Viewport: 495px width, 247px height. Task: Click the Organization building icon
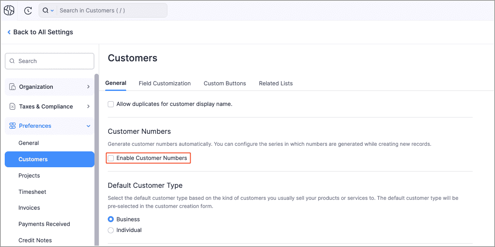12,87
